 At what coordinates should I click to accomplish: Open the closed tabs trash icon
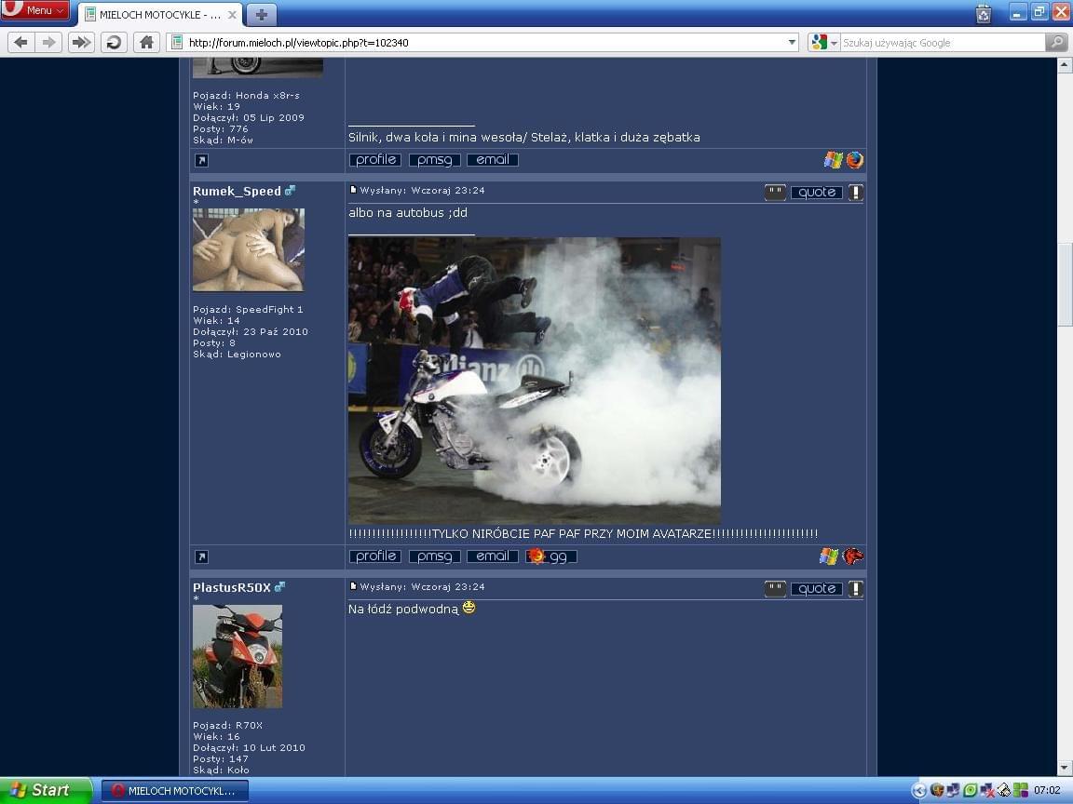click(x=984, y=13)
